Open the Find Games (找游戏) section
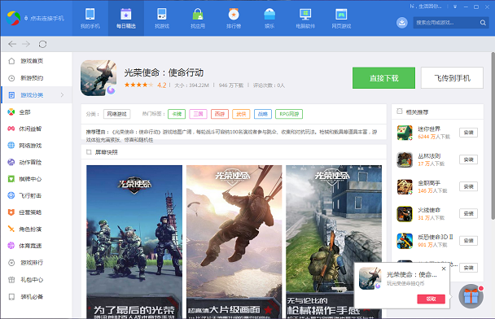The height and width of the screenshot is (319, 495). (162, 18)
